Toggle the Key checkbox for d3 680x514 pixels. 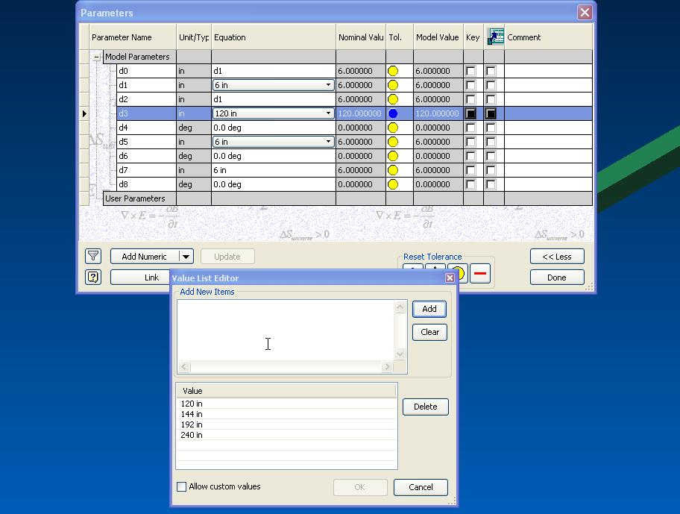coord(472,113)
